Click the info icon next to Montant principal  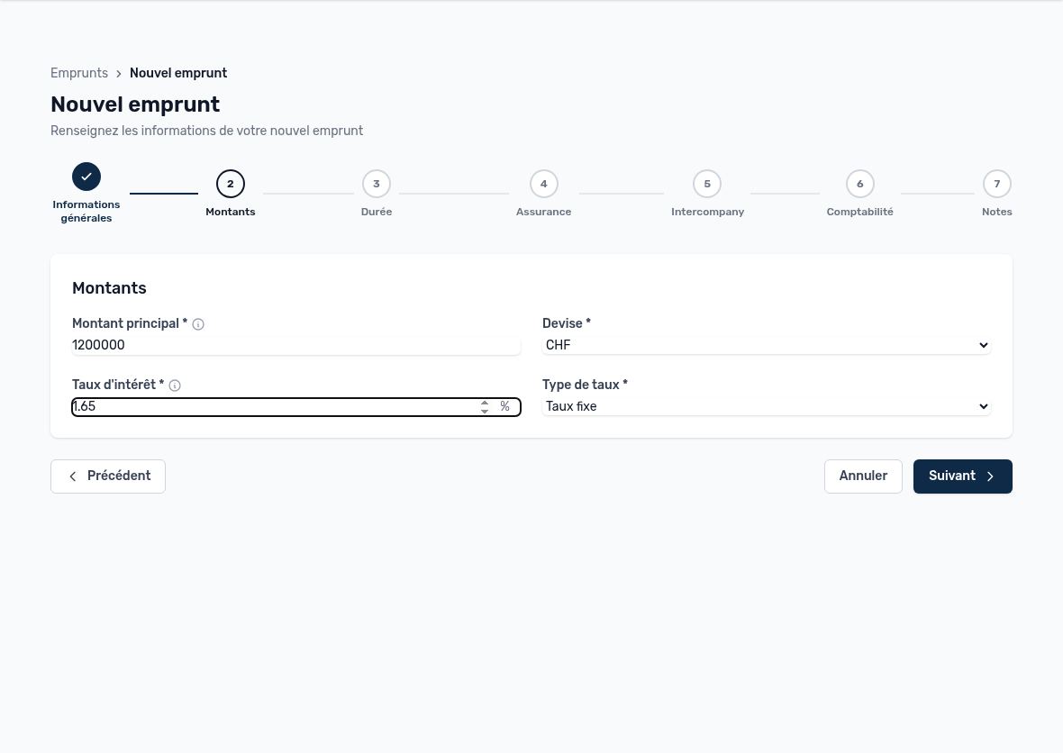click(198, 324)
